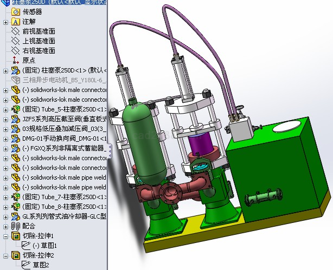Expand the Tube_5-柱塞泵250D component
Image resolution: width=333 pixels, height=270 pixels.
pos(5,109)
